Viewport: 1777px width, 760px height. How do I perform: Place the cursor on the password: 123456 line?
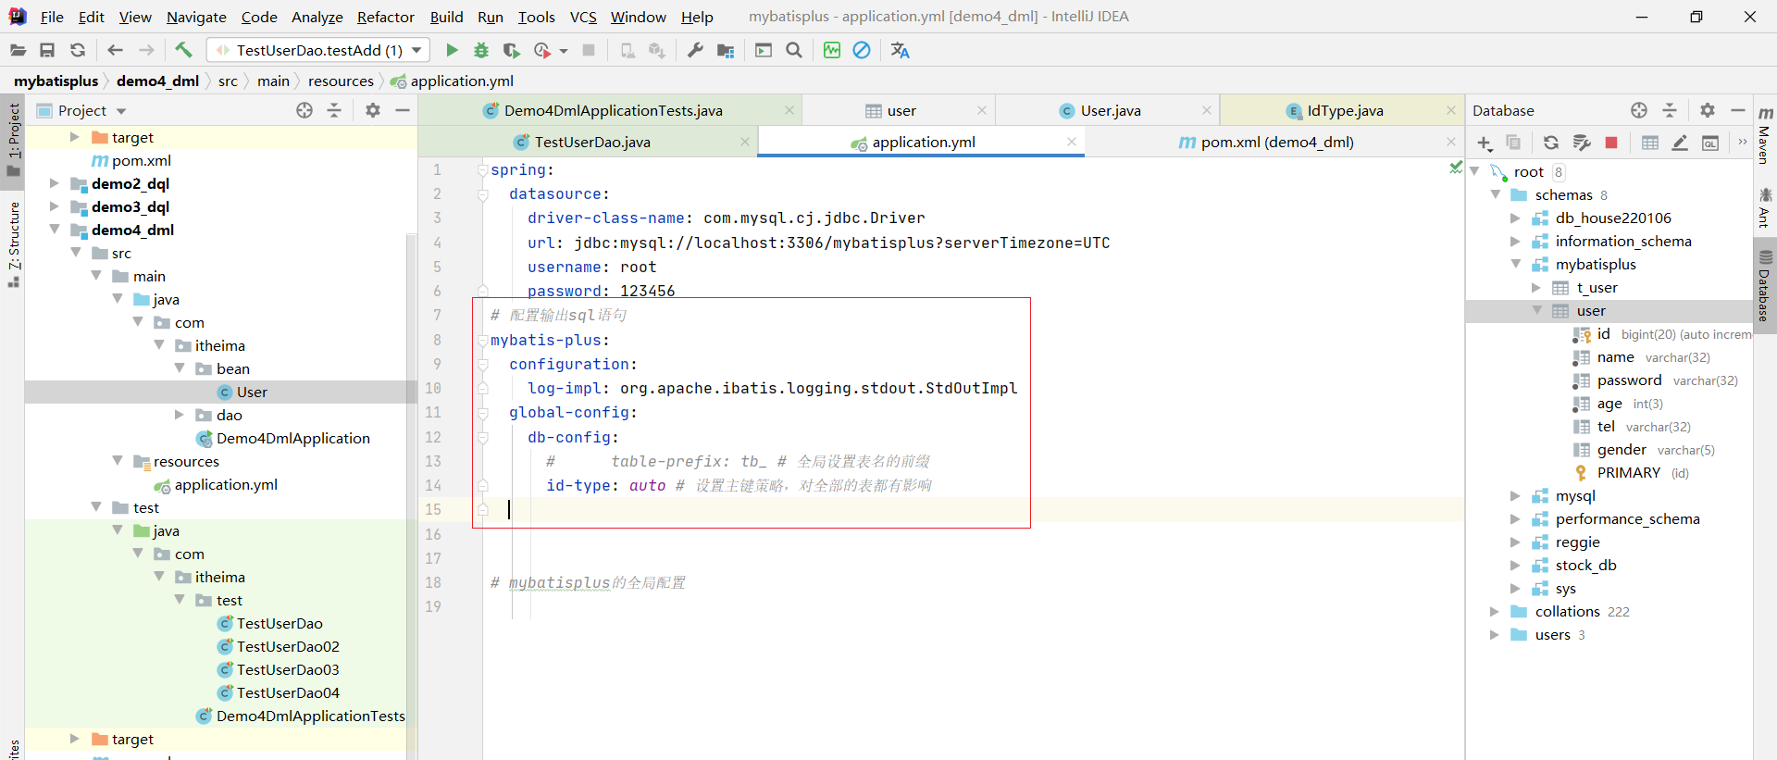click(x=602, y=291)
